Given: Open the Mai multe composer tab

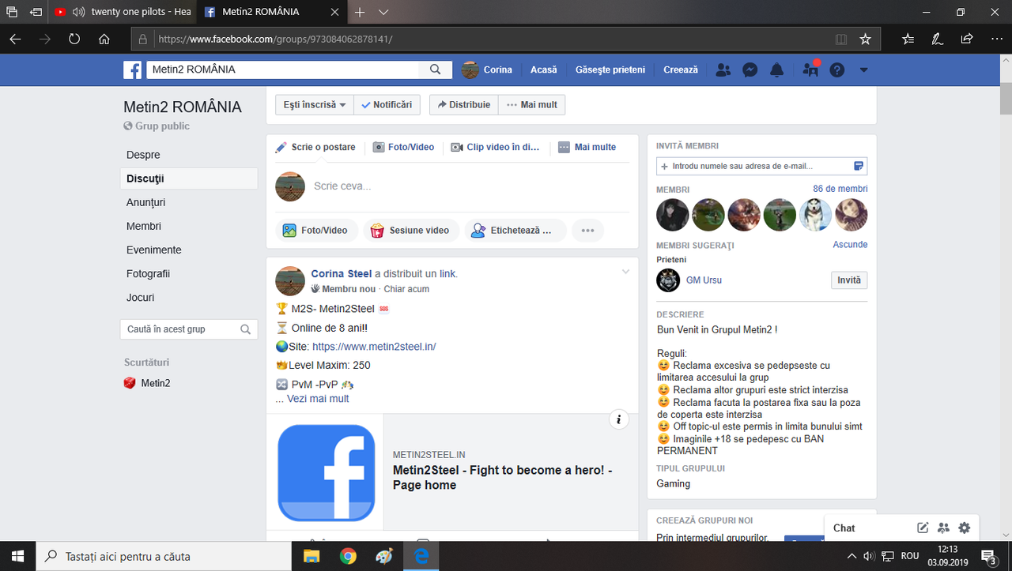Looking at the screenshot, I should coord(587,147).
